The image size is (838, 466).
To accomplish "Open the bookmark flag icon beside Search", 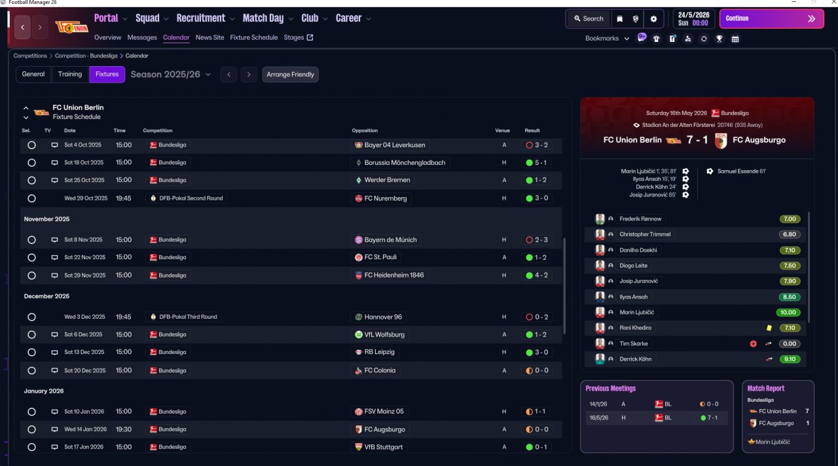I will [x=619, y=19].
